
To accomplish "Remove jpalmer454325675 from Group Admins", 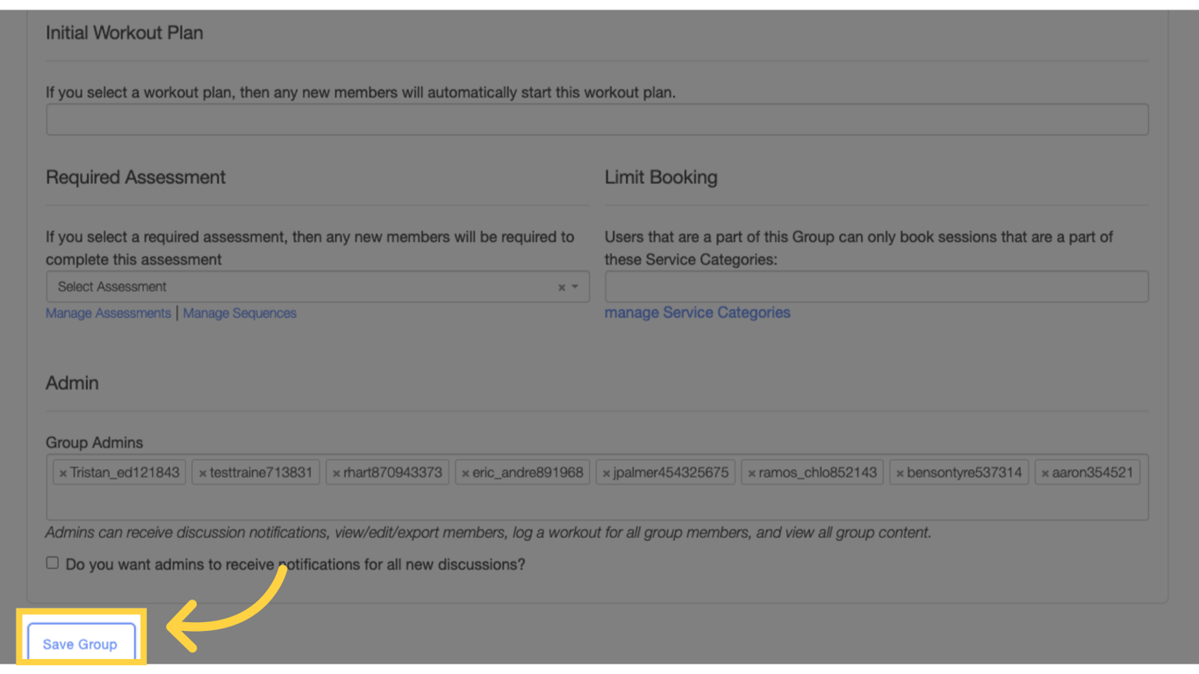I will (x=605, y=471).
